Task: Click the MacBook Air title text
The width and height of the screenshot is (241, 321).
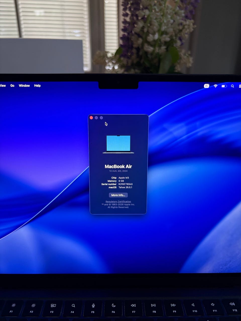Action: point(118,167)
